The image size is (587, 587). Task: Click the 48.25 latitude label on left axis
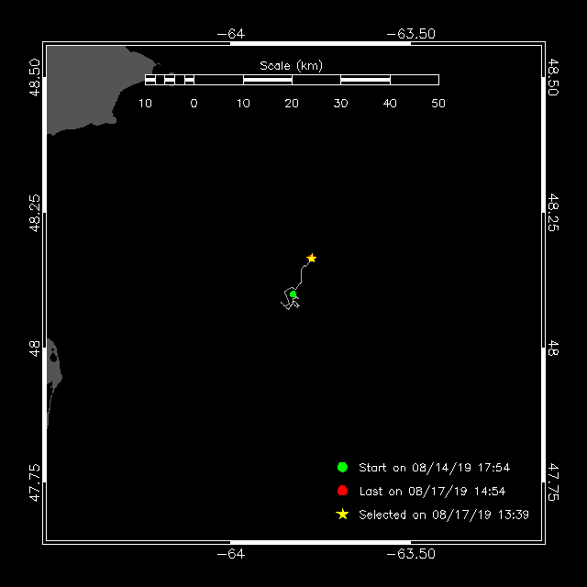(x=35, y=212)
